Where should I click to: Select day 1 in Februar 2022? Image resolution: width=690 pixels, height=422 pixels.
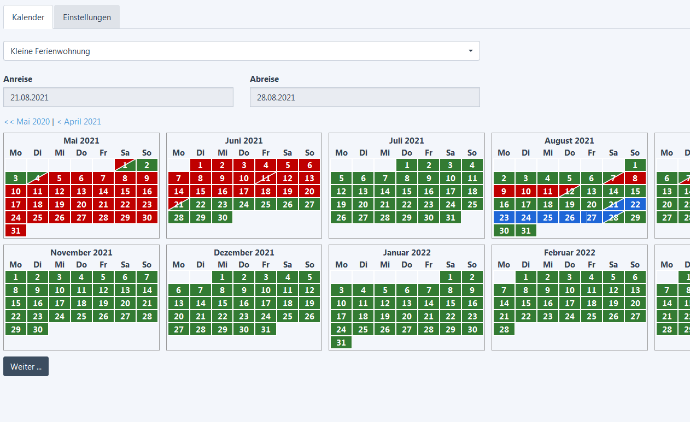tap(526, 277)
